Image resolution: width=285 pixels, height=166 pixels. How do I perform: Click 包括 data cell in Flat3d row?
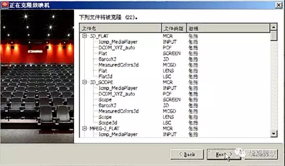(193, 76)
